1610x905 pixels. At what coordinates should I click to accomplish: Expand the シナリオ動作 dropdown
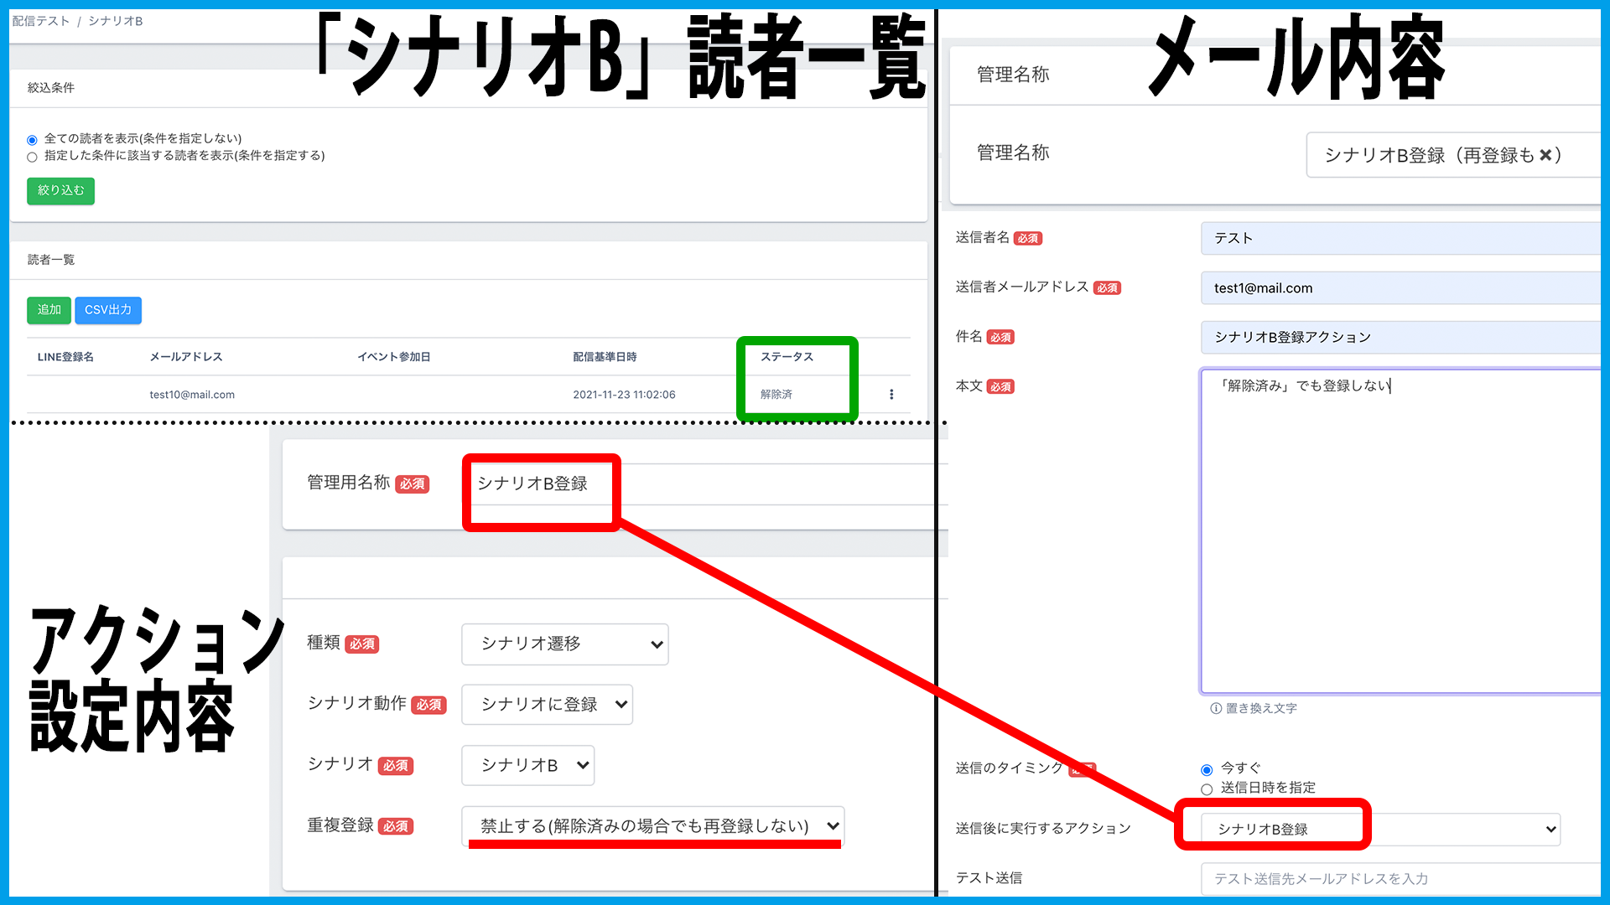pyautogui.click(x=547, y=705)
